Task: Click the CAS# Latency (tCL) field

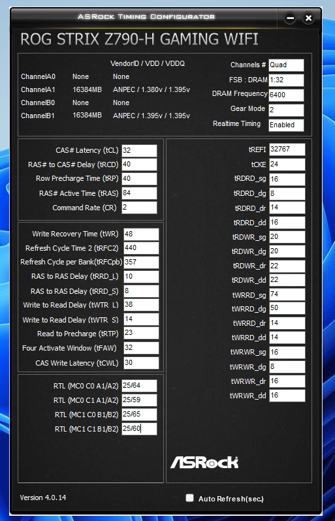Action: 139,151
